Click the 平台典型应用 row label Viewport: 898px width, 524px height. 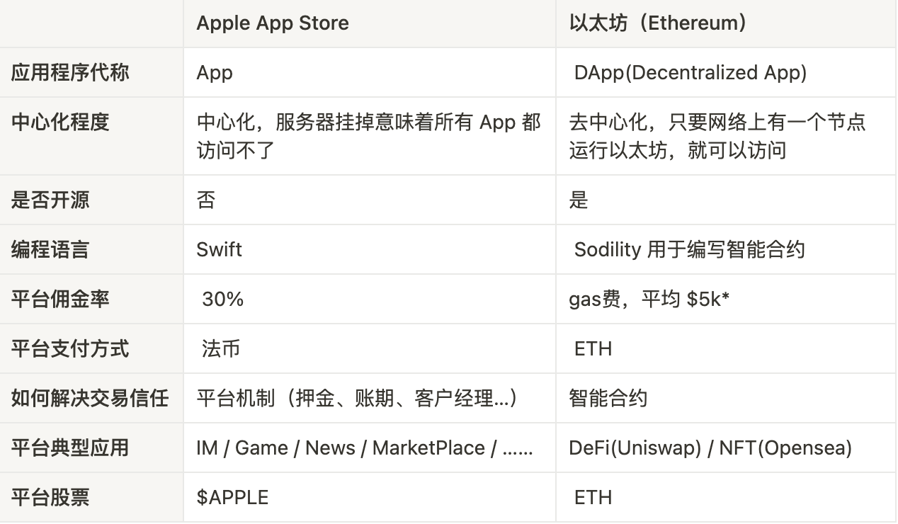pyautogui.click(x=70, y=448)
